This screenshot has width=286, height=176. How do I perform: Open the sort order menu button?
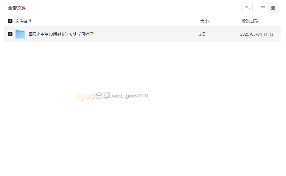coord(247,8)
